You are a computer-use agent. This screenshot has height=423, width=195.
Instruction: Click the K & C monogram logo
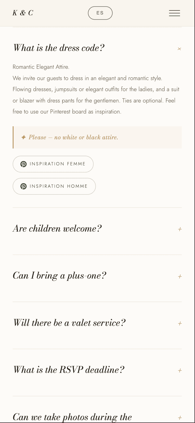23,13
